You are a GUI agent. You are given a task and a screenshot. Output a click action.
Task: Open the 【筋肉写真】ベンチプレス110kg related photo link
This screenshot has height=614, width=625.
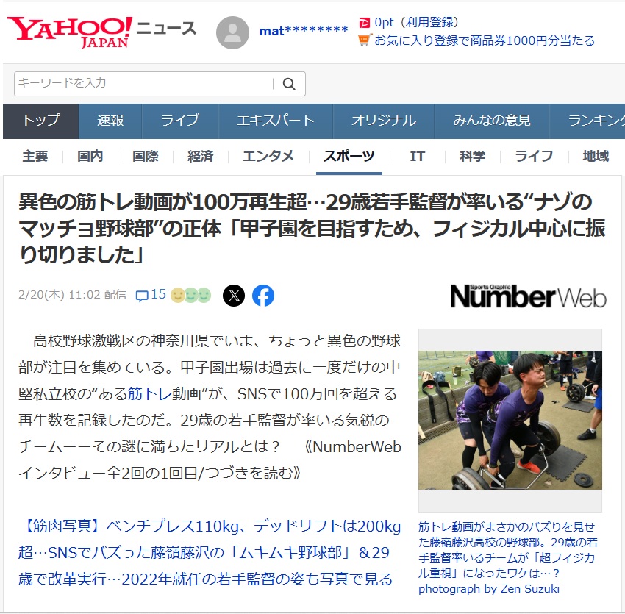(x=210, y=553)
